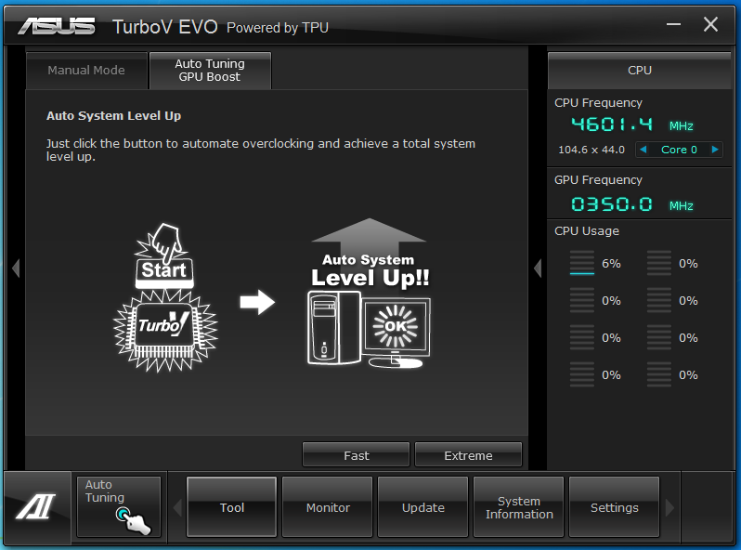Click the 6% CPU usage bar
This screenshot has width=741, height=550.
[581, 263]
